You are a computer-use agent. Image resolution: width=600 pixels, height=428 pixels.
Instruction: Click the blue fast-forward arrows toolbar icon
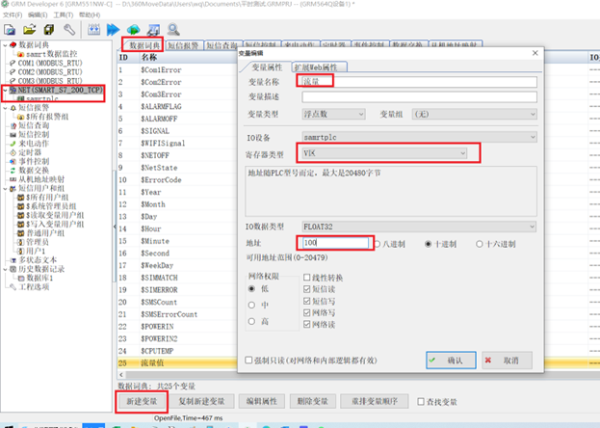coord(114,30)
